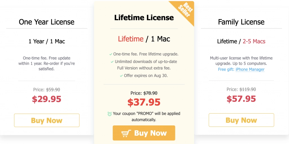Select the One Year License heading
Viewport: 289px width, 144px height.
tap(47, 22)
